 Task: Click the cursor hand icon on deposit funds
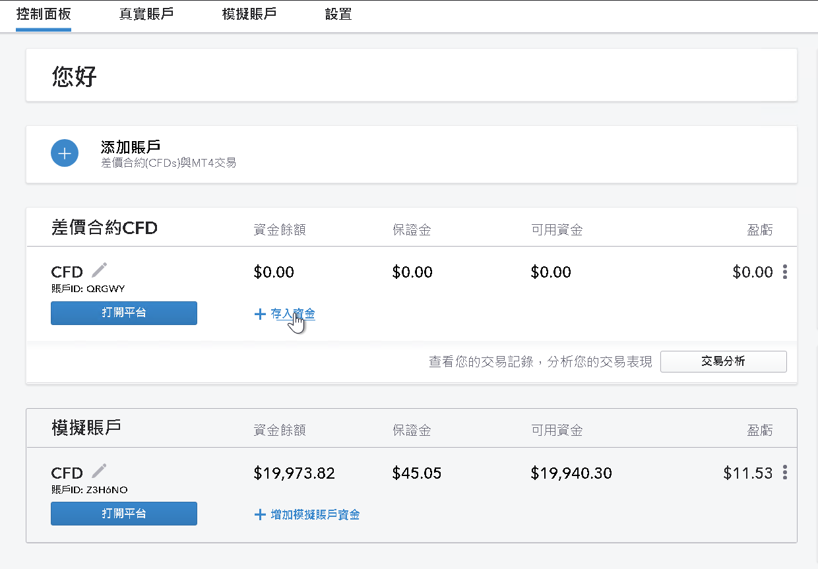point(297,322)
